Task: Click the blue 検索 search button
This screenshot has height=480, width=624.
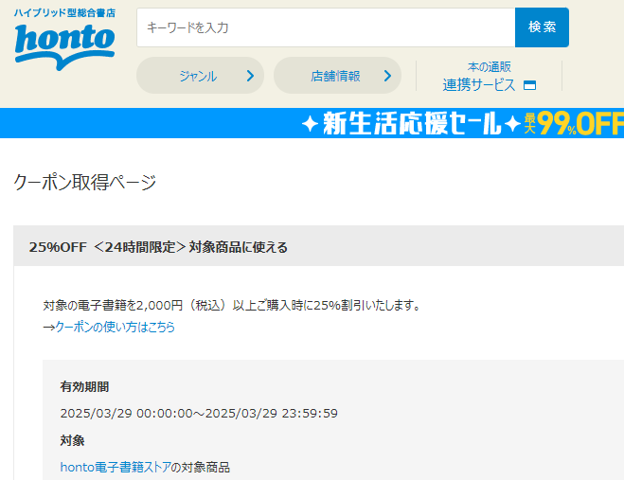Action: tap(542, 27)
